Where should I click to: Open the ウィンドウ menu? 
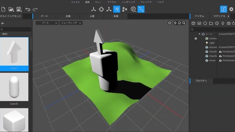(x=146, y=2)
